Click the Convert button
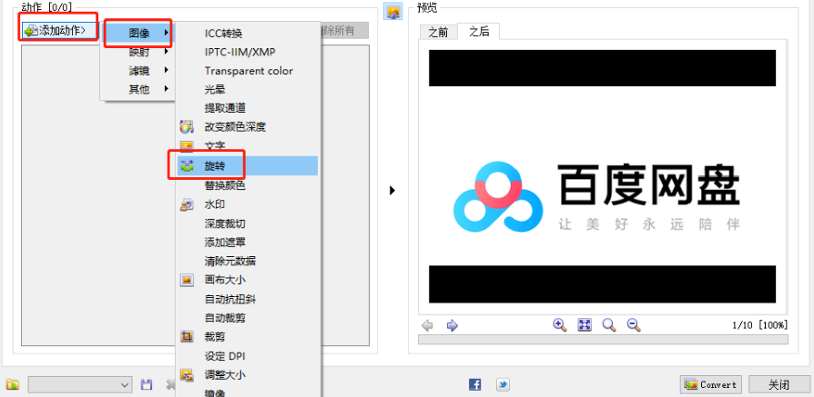 [711, 384]
